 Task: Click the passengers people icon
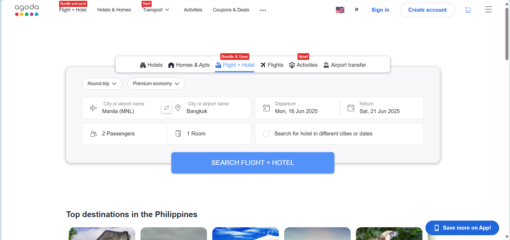coord(93,134)
